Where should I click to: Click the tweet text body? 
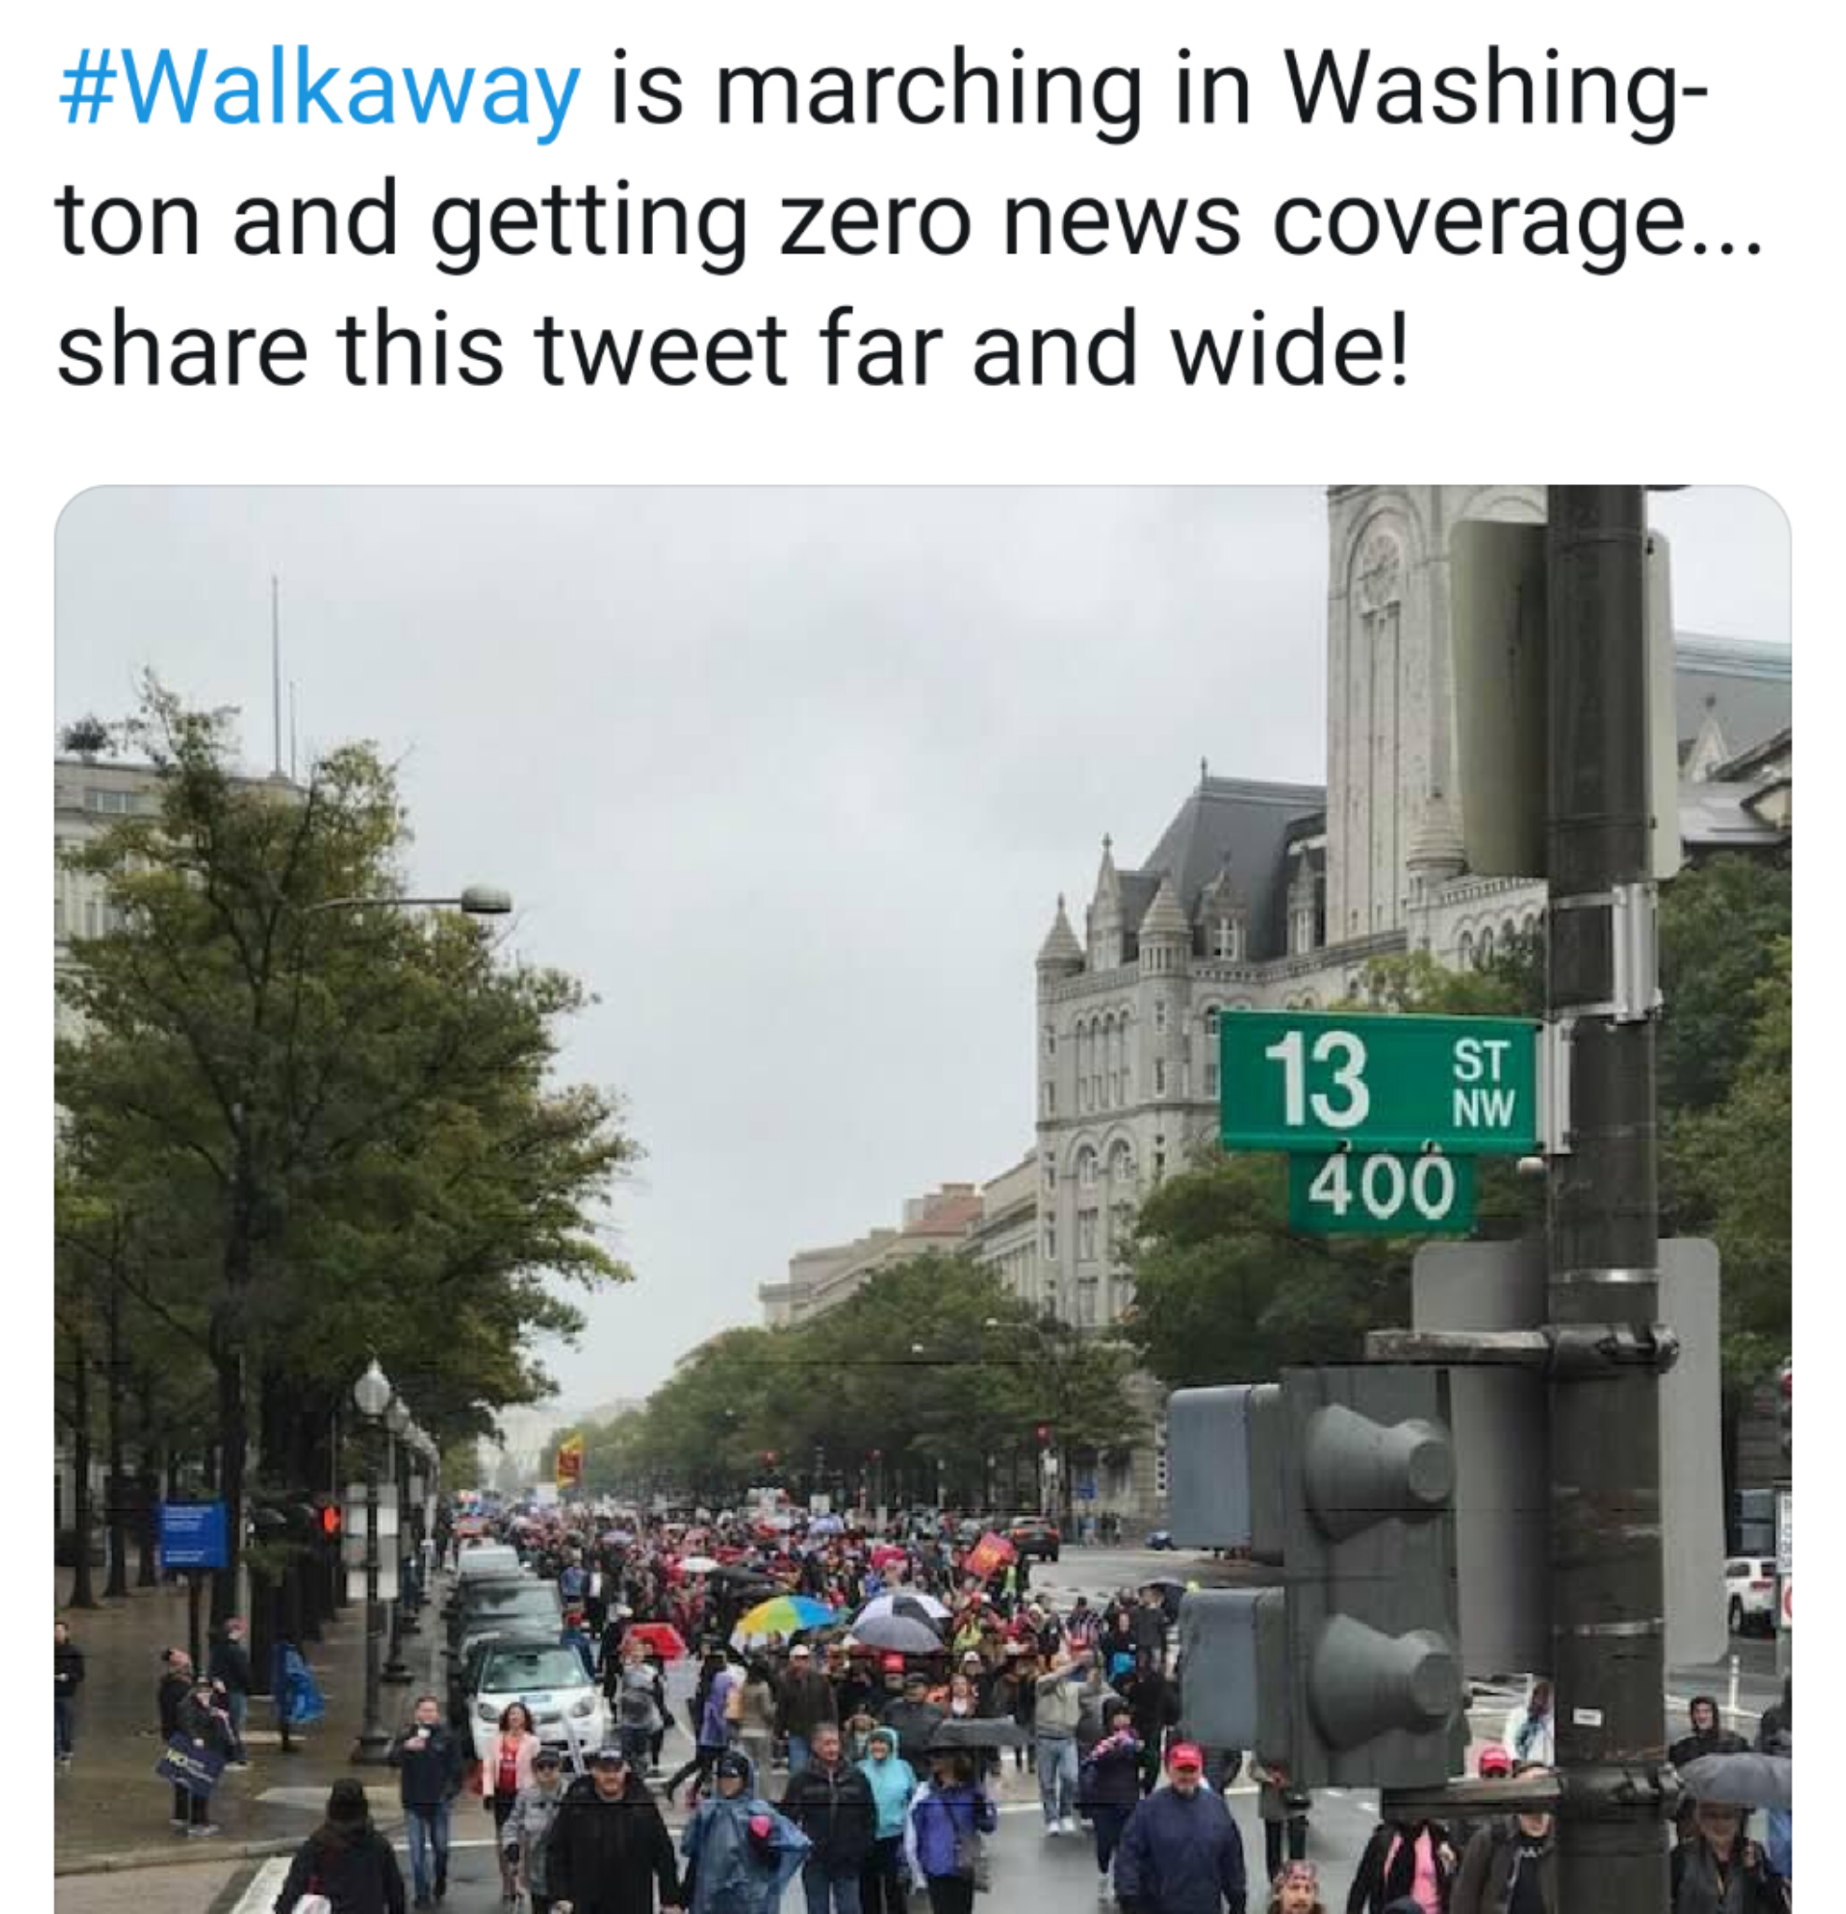(x=908, y=219)
